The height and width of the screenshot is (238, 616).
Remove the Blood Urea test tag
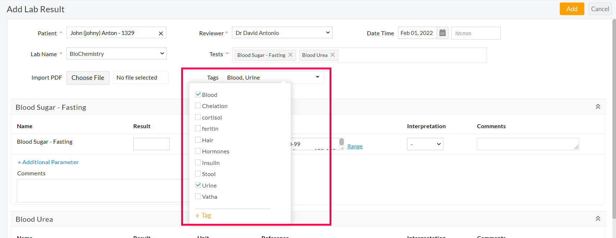pyautogui.click(x=332, y=55)
